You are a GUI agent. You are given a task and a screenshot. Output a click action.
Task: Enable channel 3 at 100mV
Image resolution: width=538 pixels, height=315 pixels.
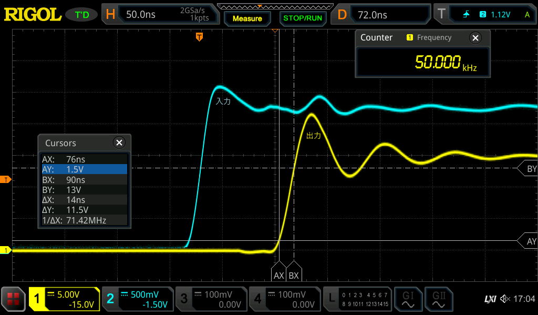(211, 299)
